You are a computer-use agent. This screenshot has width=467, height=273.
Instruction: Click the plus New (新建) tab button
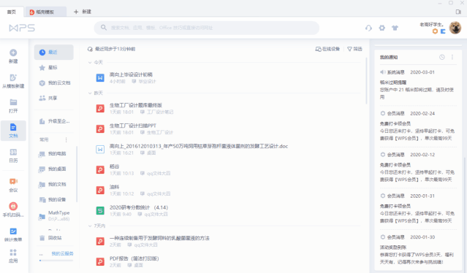tap(82, 12)
